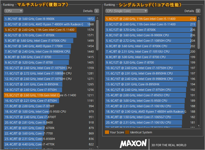Open the CPU (Single Core) ranking dropdown
The image size is (205, 150).
[x=127, y=11]
